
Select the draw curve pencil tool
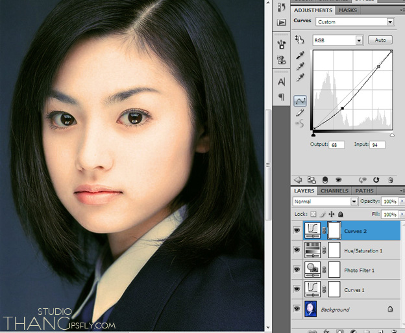300,113
